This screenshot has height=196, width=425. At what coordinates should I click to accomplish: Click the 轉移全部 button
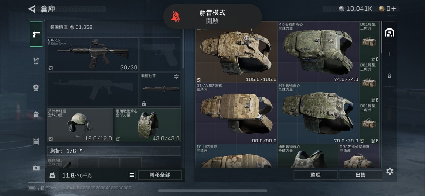pos(160,175)
